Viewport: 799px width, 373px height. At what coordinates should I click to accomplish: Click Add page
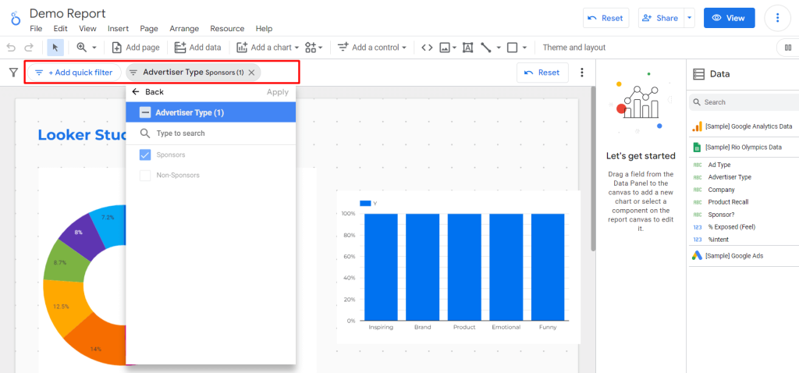[136, 48]
